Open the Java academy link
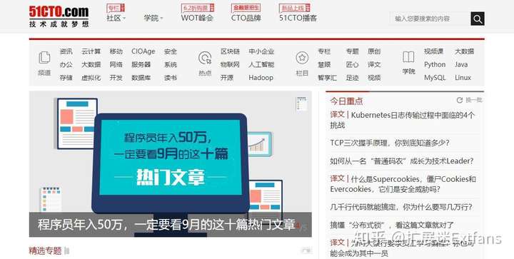 pos(461,64)
